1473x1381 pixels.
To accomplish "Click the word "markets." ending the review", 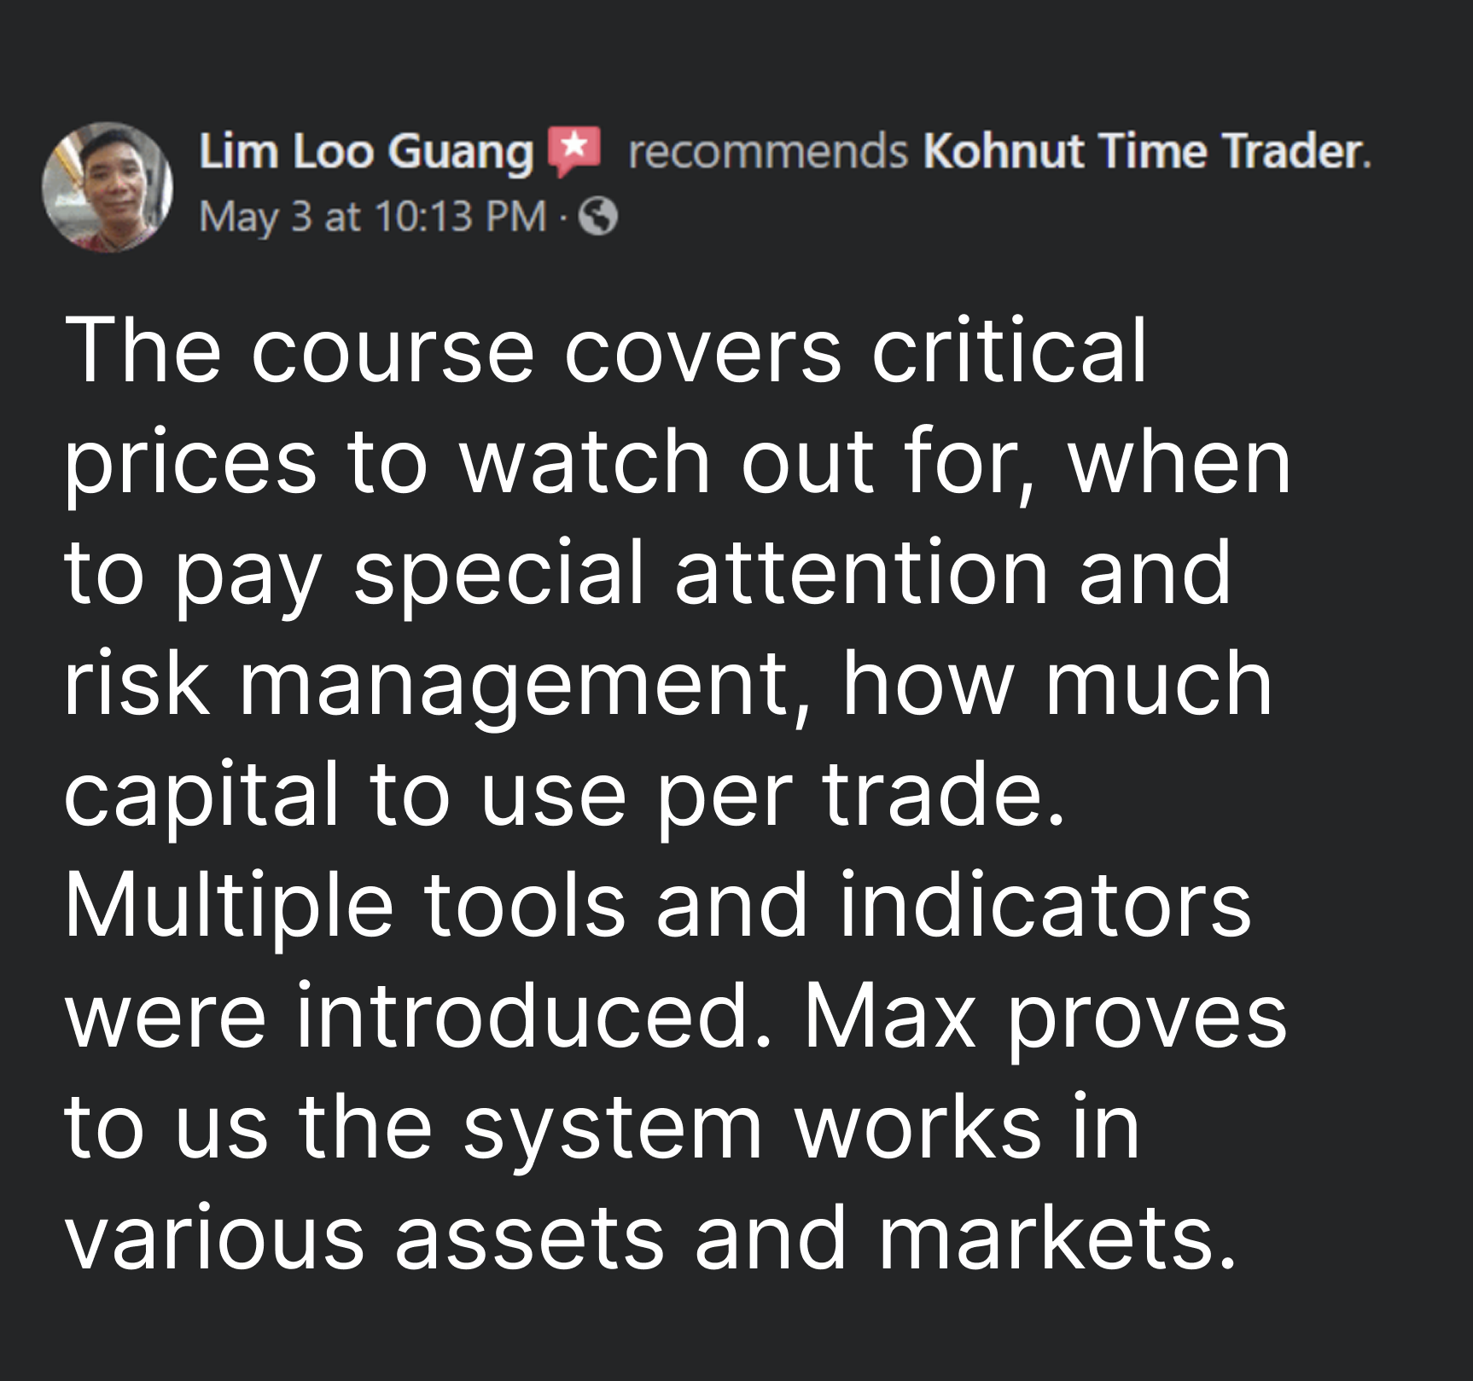I will [1057, 1237].
